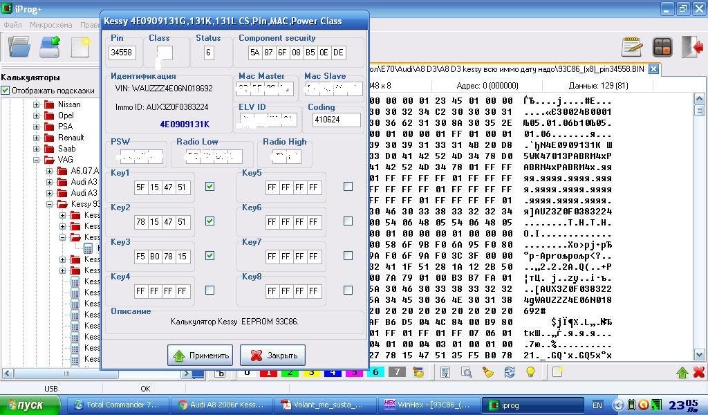Click the Nissan folder icon

pos(49,104)
